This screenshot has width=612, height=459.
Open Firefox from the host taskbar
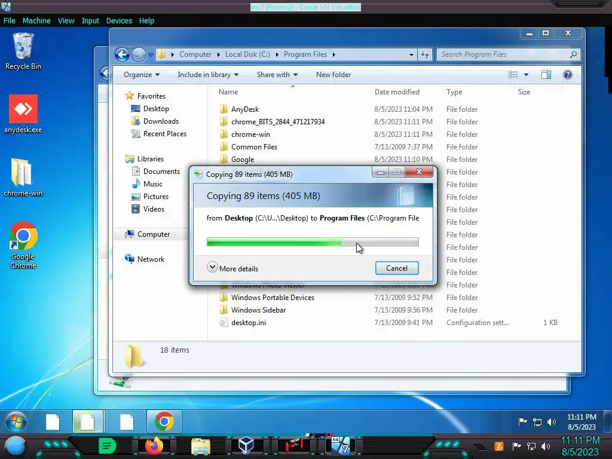pos(154,446)
